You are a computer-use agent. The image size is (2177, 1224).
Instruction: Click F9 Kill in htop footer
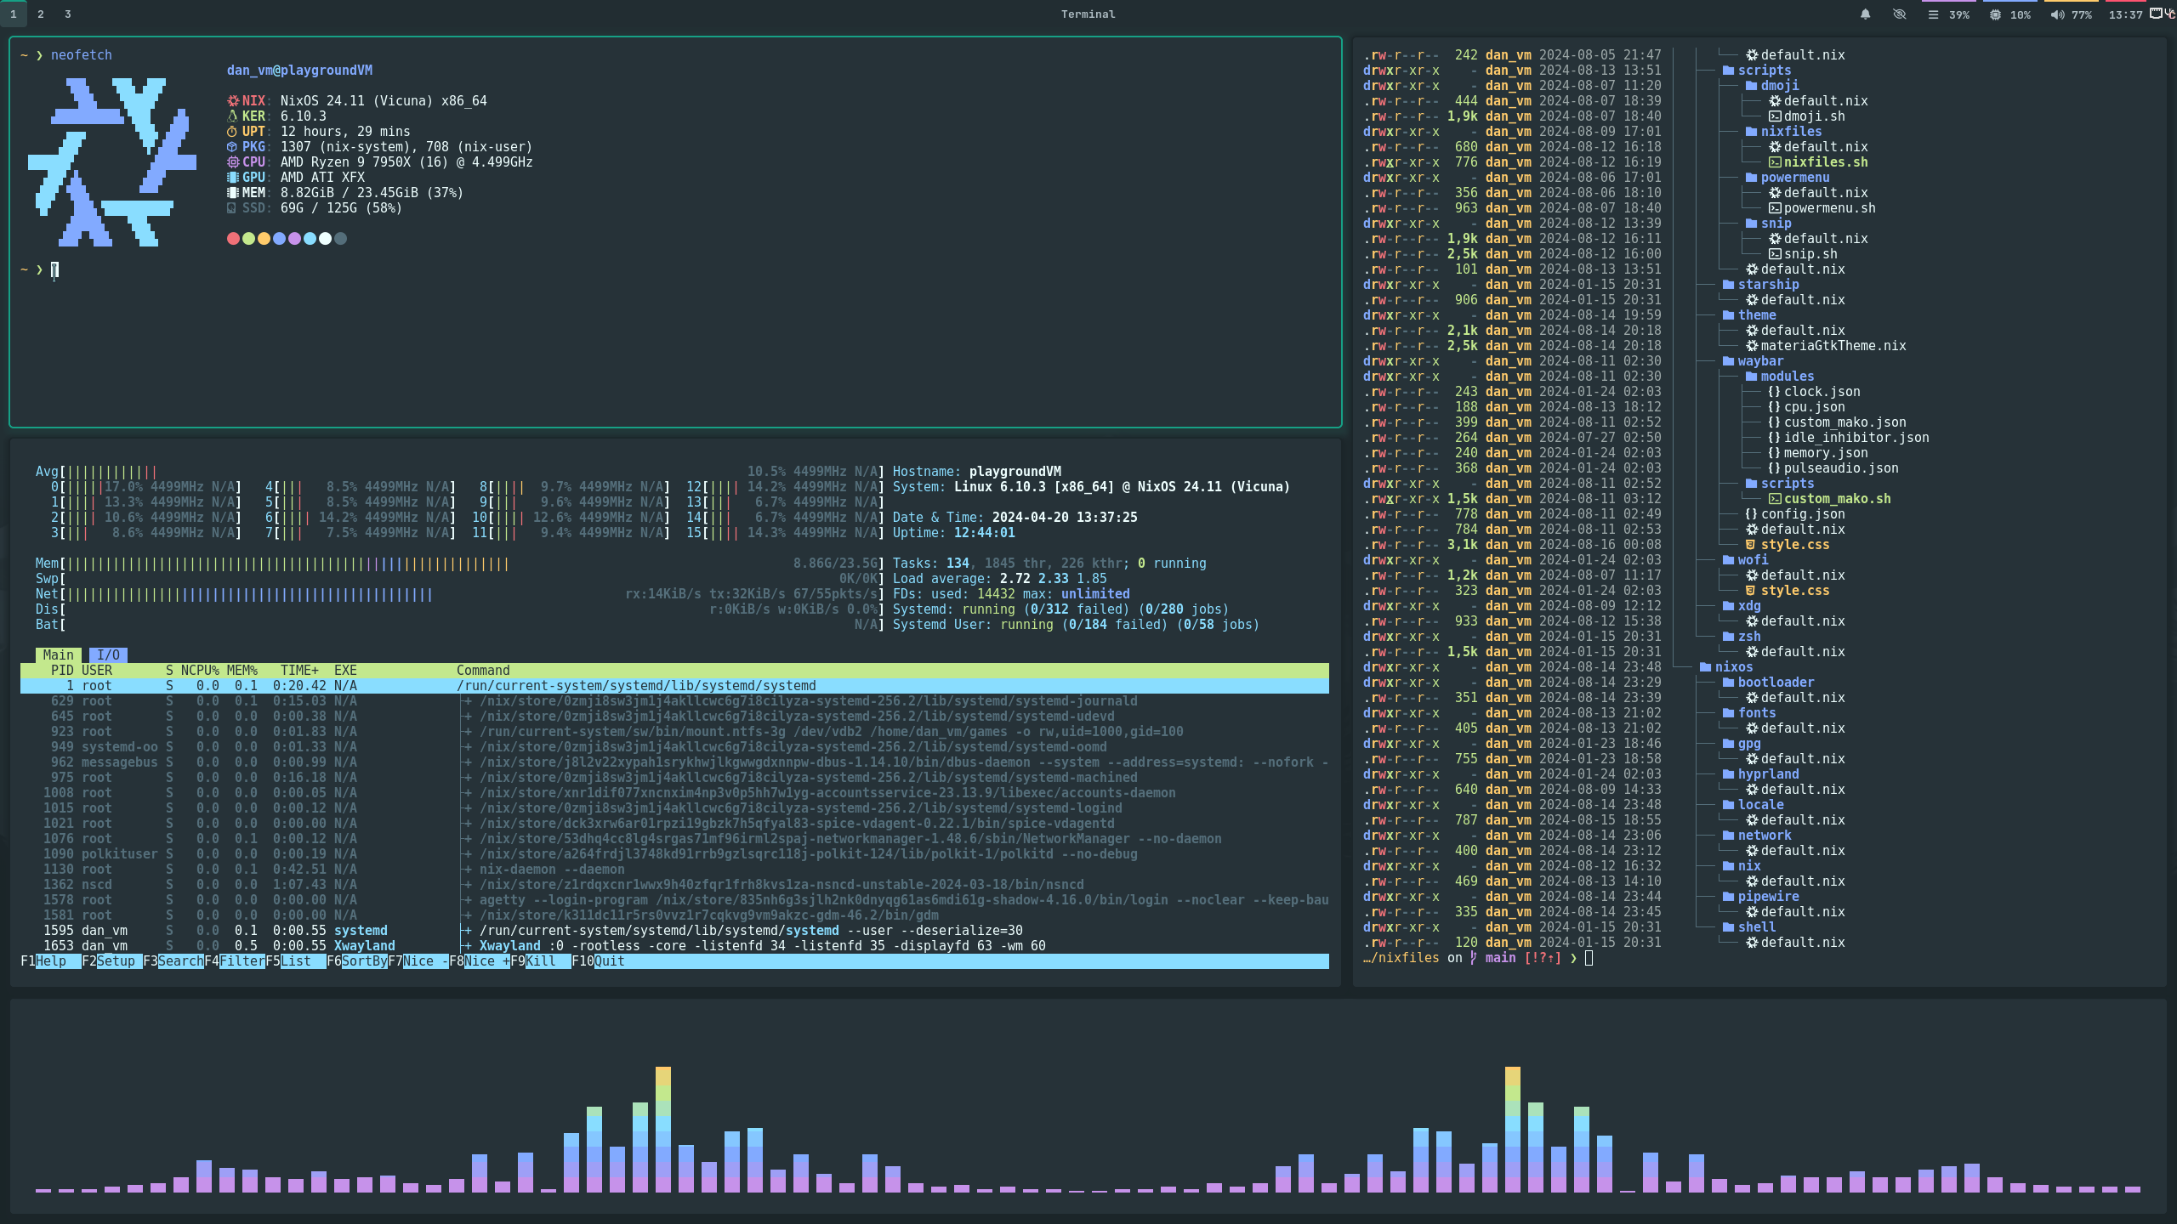pyautogui.click(x=541, y=960)
